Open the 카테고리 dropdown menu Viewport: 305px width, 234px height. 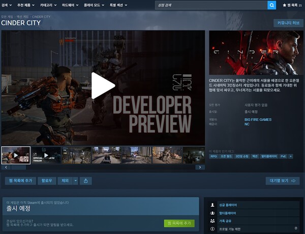[48, 5]
